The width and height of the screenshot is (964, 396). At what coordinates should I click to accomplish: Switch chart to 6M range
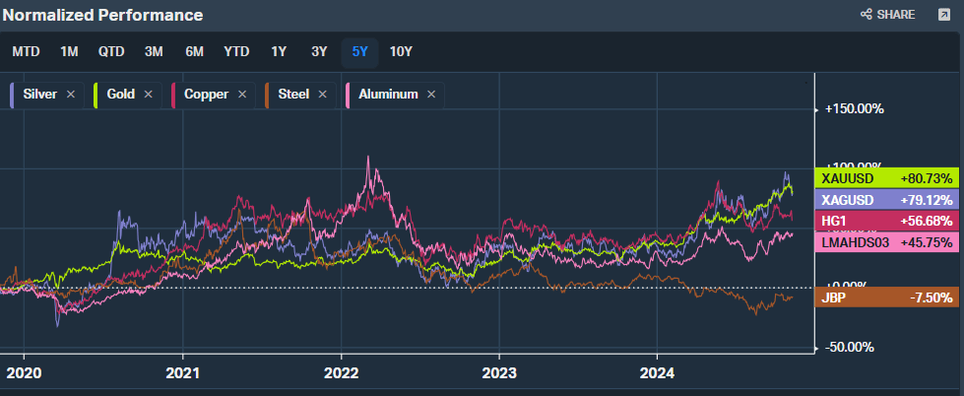pyautogui.click(x=194, y=52)
